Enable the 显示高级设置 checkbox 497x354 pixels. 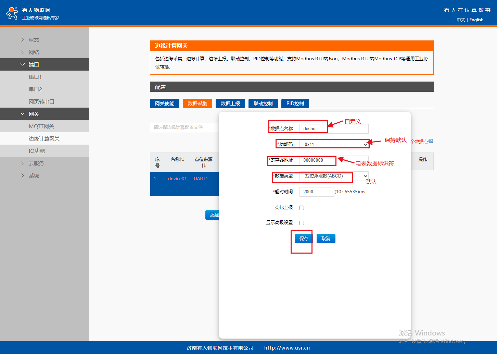point(302,223)
